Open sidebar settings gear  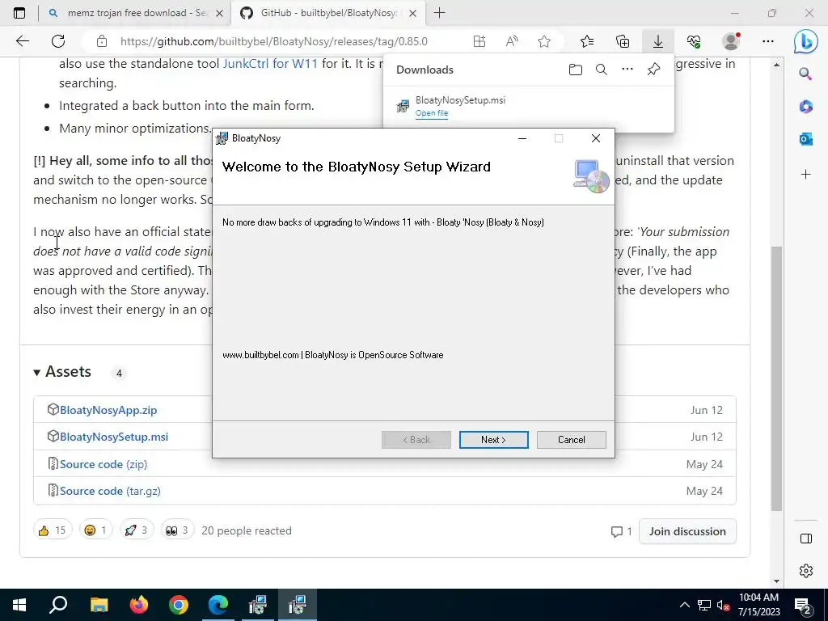pos(806,571)
